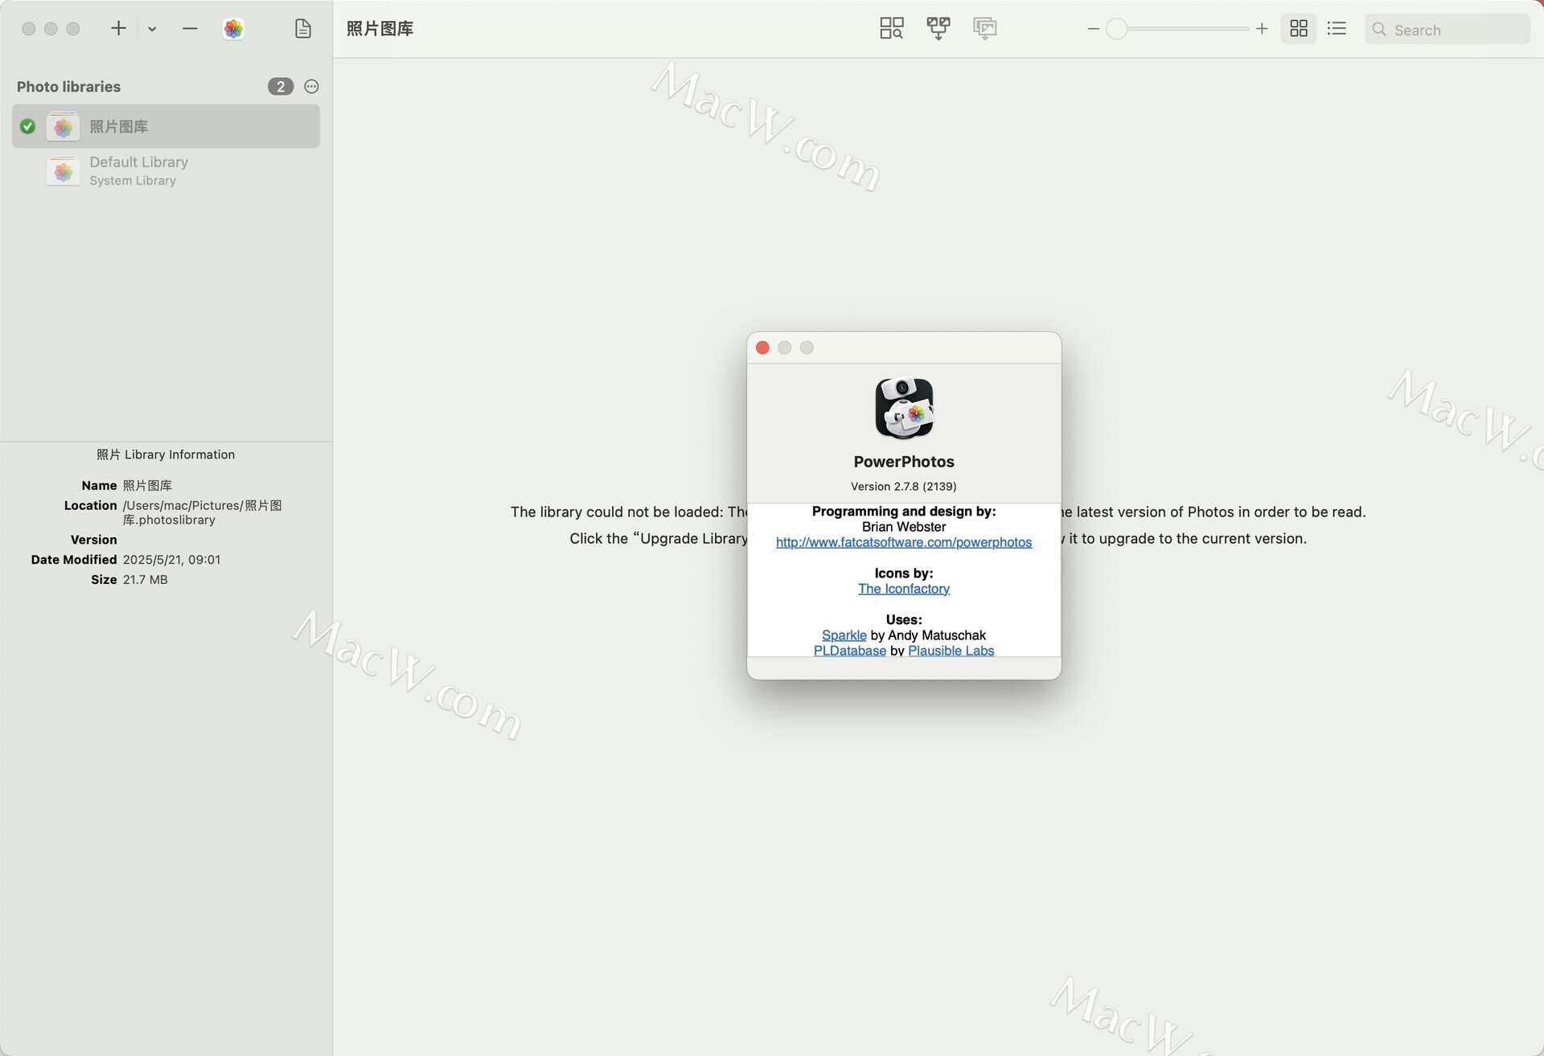Click the PowerPhotos app icon in About
The height and width of the screenshot is (1056, 1544).
[x=904, y=409]
